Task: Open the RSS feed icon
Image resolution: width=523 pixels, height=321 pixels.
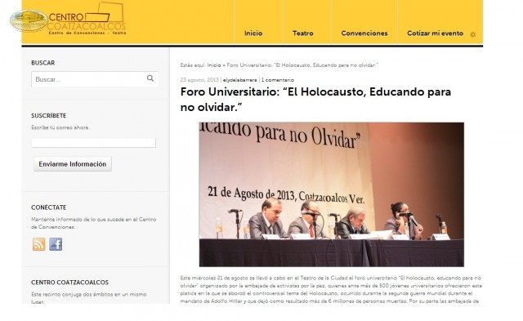Action: click(38, 244)
